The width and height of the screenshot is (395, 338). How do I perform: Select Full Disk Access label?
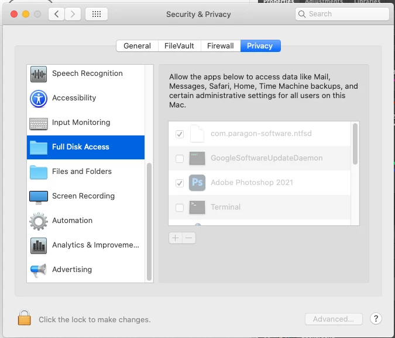click(81, 147)
